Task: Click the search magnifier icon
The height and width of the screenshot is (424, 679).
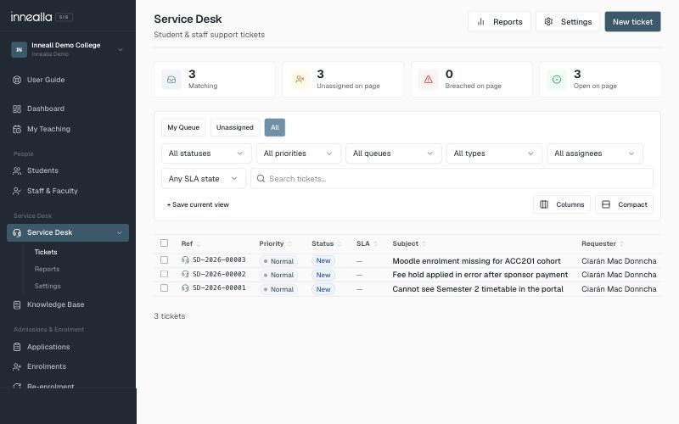Action: coord(261,179)
